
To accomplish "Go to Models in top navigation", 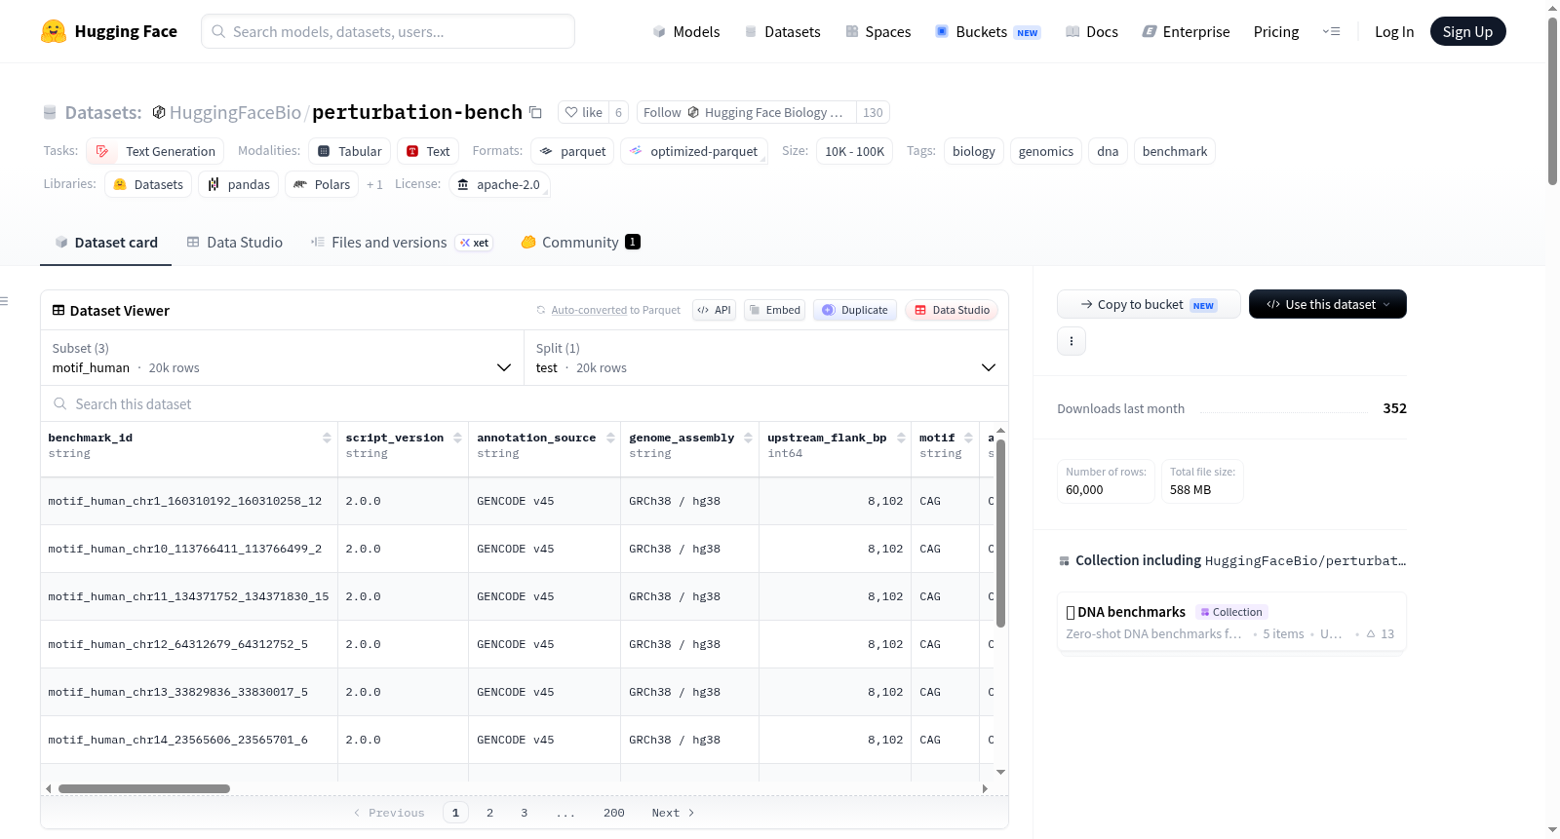I will coord(686,31).
